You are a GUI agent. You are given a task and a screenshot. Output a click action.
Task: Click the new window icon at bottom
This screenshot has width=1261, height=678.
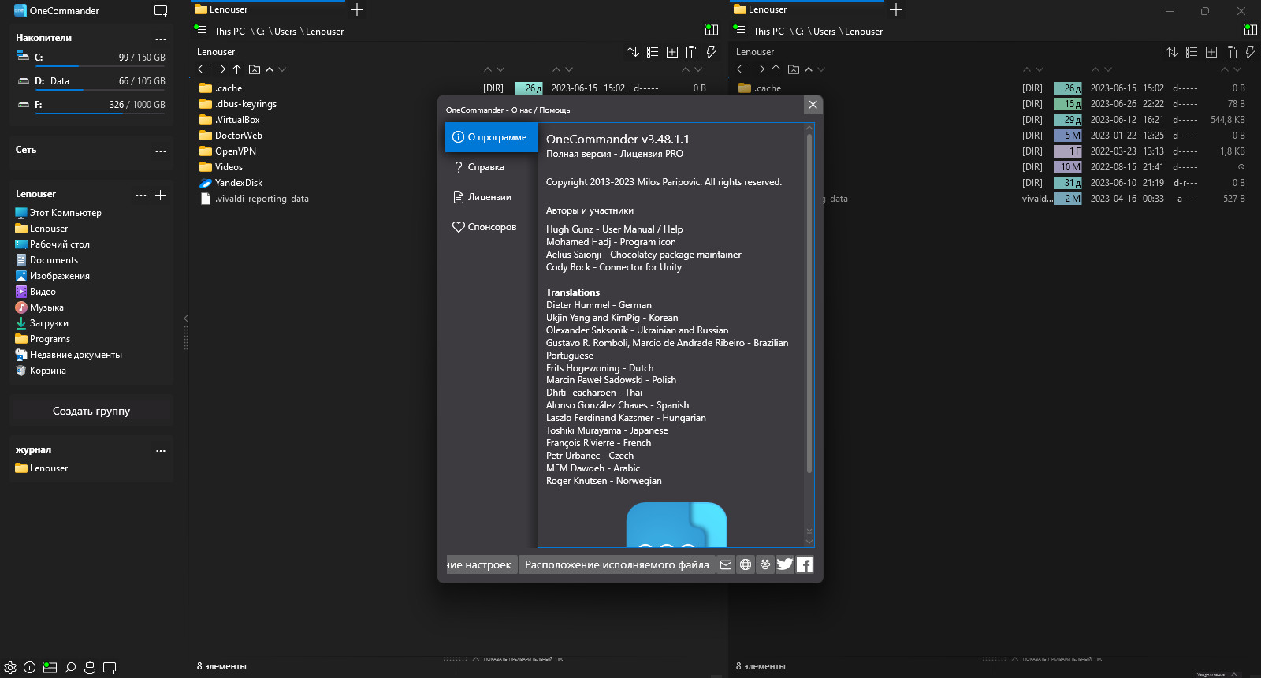click(110, 667)
